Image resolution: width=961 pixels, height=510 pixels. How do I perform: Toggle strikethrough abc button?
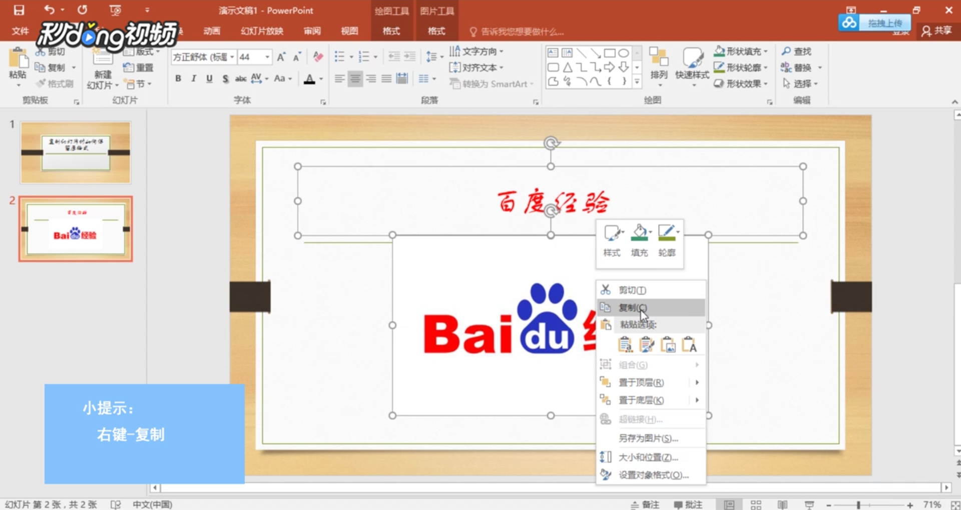coord(241,78)
